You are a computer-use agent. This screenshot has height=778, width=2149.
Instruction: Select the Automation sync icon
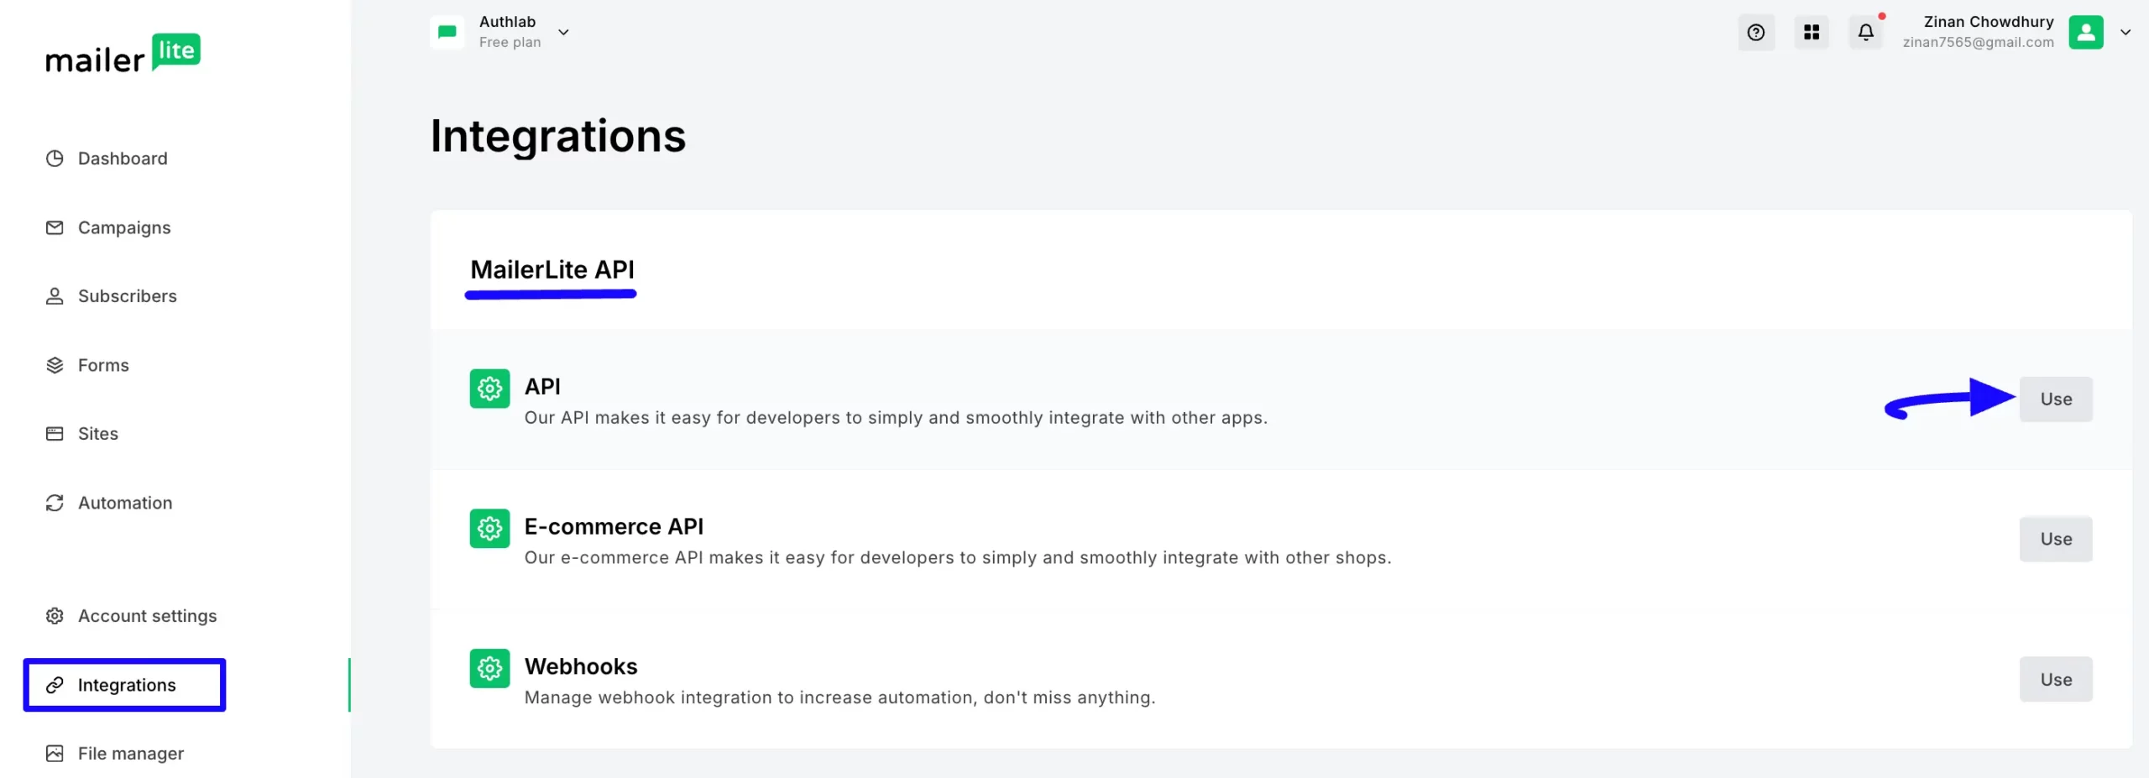click(x=54, y=502)
